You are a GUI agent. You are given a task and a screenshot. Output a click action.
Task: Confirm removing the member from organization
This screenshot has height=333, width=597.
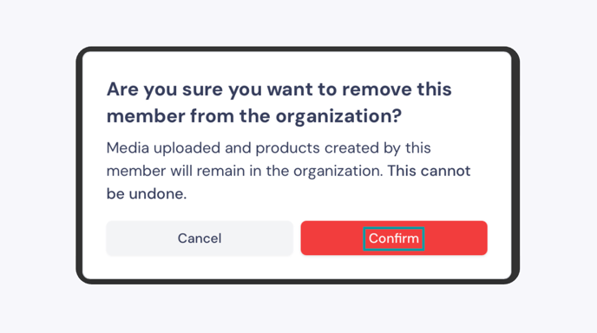(x=394, y=238)
